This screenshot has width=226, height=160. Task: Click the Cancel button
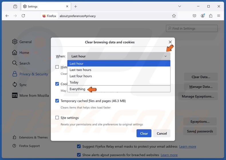pyautogui.click(x=162, y=133)
